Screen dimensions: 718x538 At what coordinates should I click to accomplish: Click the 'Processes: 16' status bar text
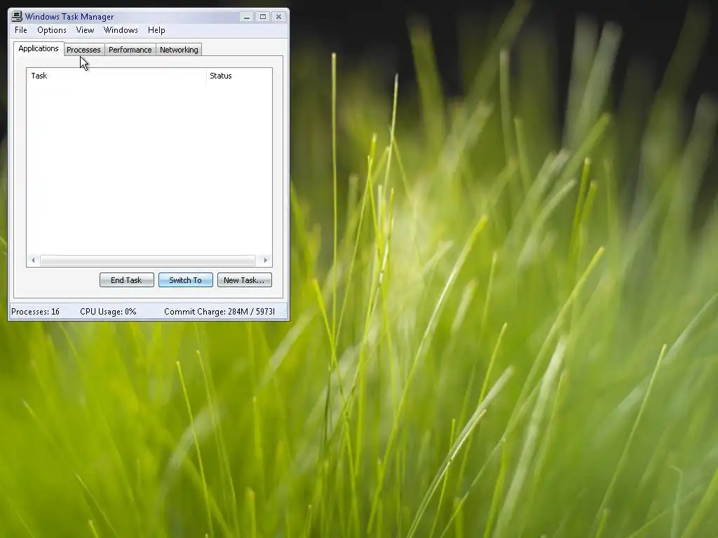(35, 312)
